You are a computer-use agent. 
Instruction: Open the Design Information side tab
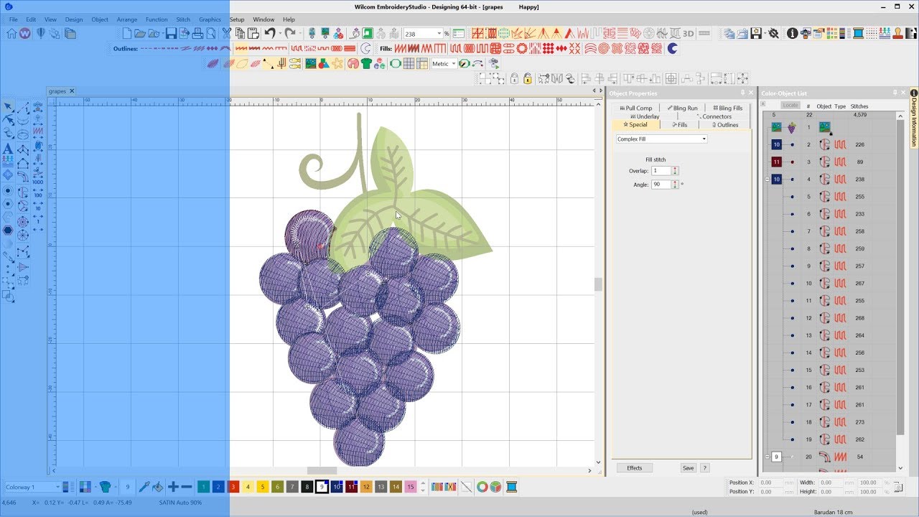914,118
